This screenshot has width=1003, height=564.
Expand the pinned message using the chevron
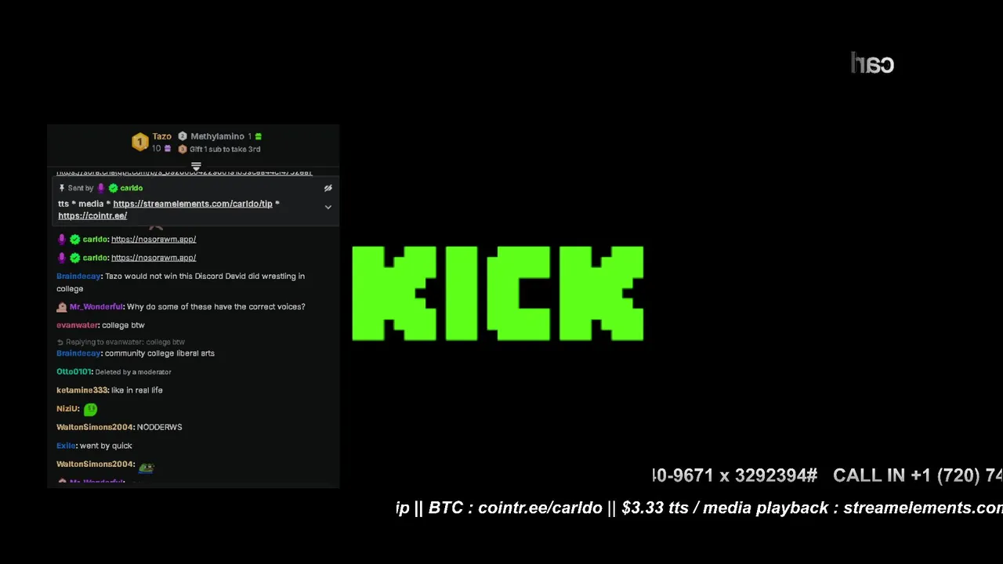pos(328,207)
